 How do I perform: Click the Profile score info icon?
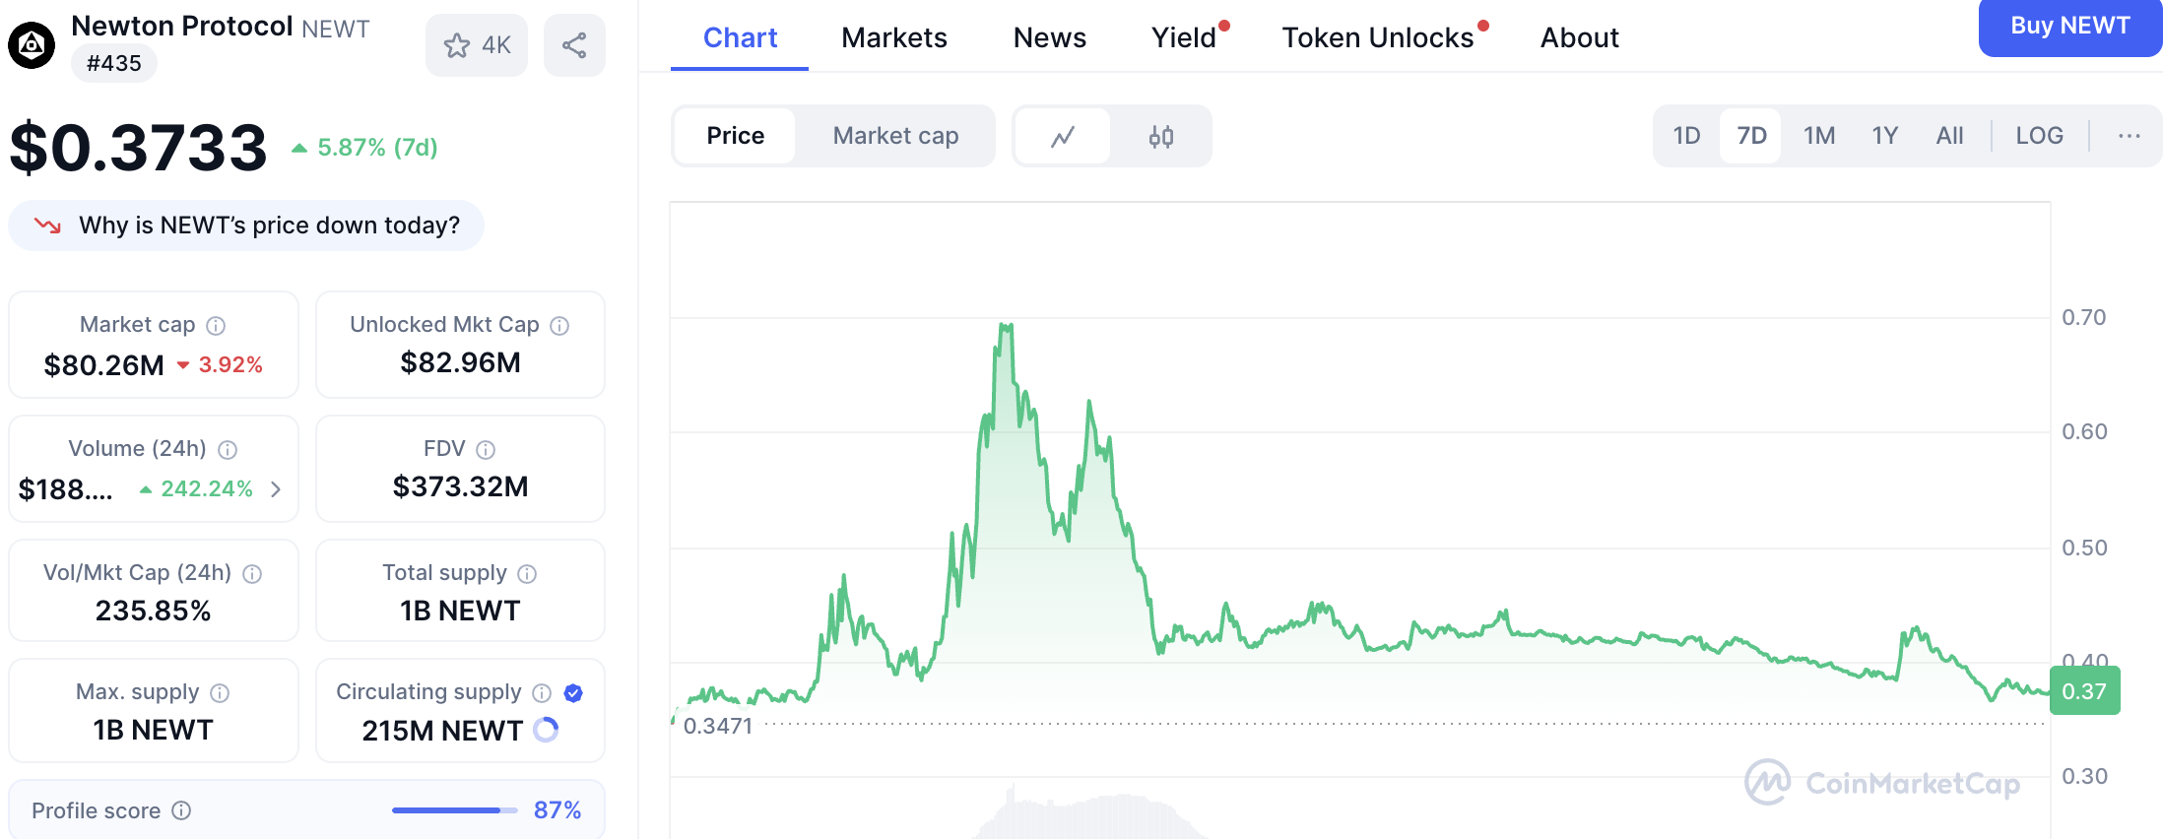point(182,810)
